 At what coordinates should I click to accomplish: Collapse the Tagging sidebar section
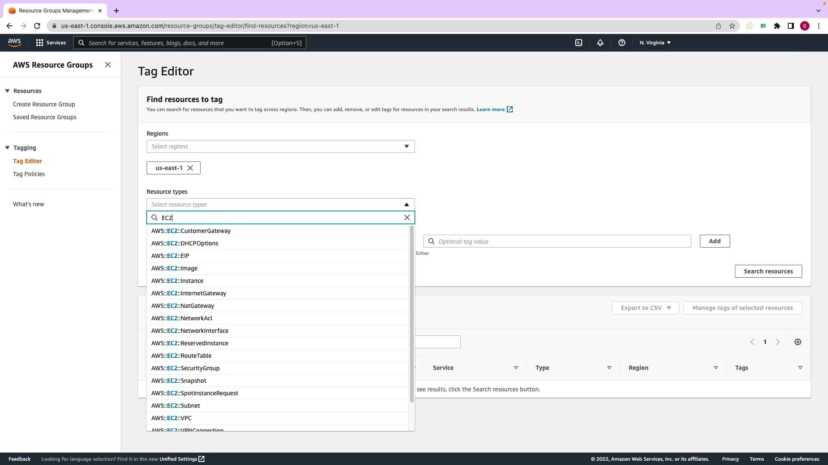(x=7, y=148)
